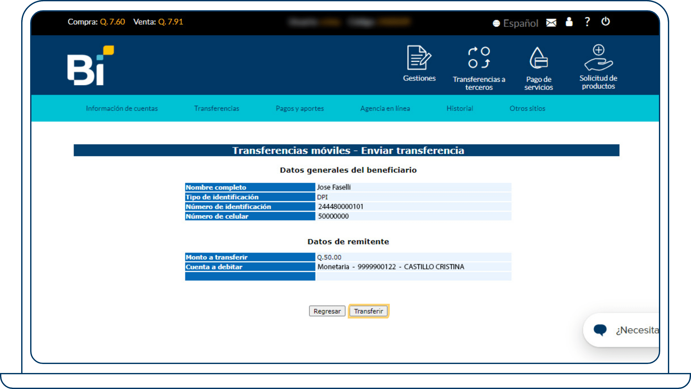Click the Bi bank logo
The width and height of the screenshot is (691, 389).
(90, 65)
